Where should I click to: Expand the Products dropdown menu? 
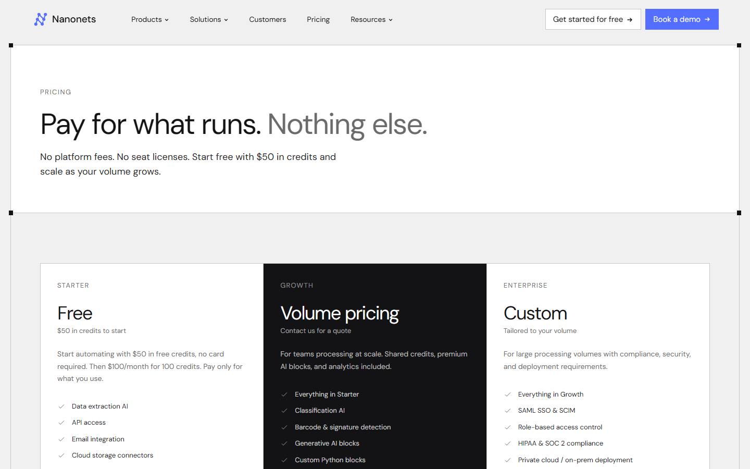tap(150, 19)
